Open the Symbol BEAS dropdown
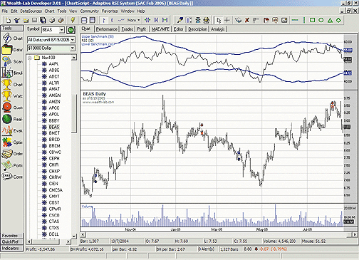The image size is (359, 260). coord(61,30)
